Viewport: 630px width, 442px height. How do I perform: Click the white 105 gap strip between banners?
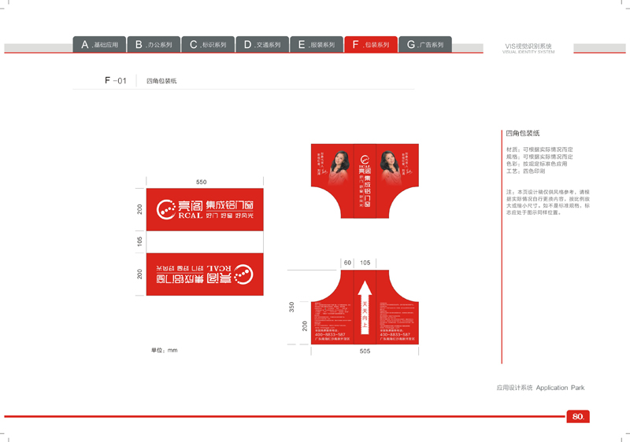point(205,242)
